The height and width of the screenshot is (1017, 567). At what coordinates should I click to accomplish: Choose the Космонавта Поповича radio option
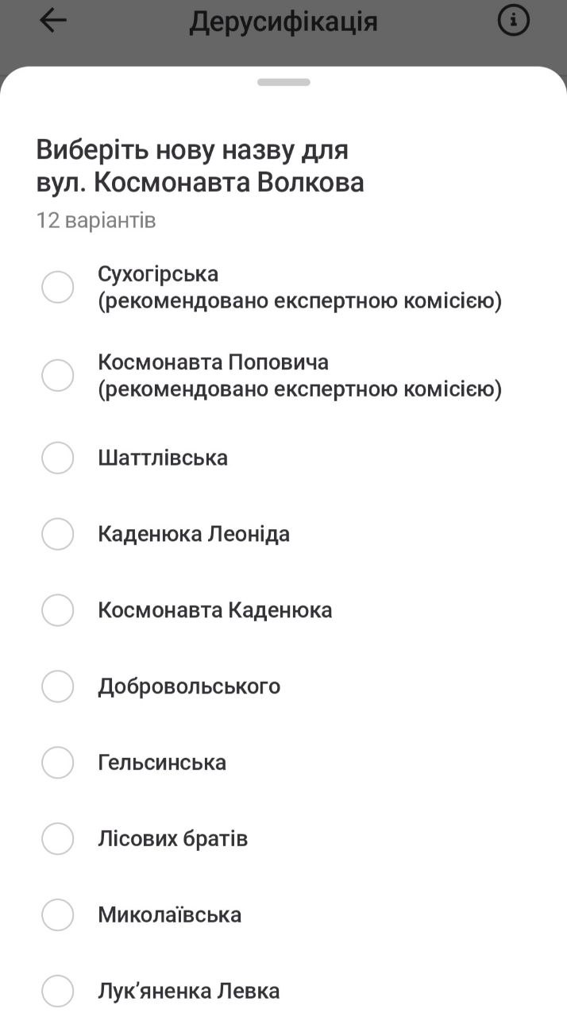pos(58,375)
